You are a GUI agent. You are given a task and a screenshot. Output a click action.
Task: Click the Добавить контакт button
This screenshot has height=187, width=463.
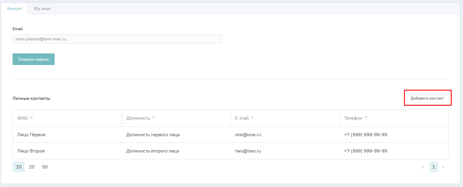(x=427, y=98)
